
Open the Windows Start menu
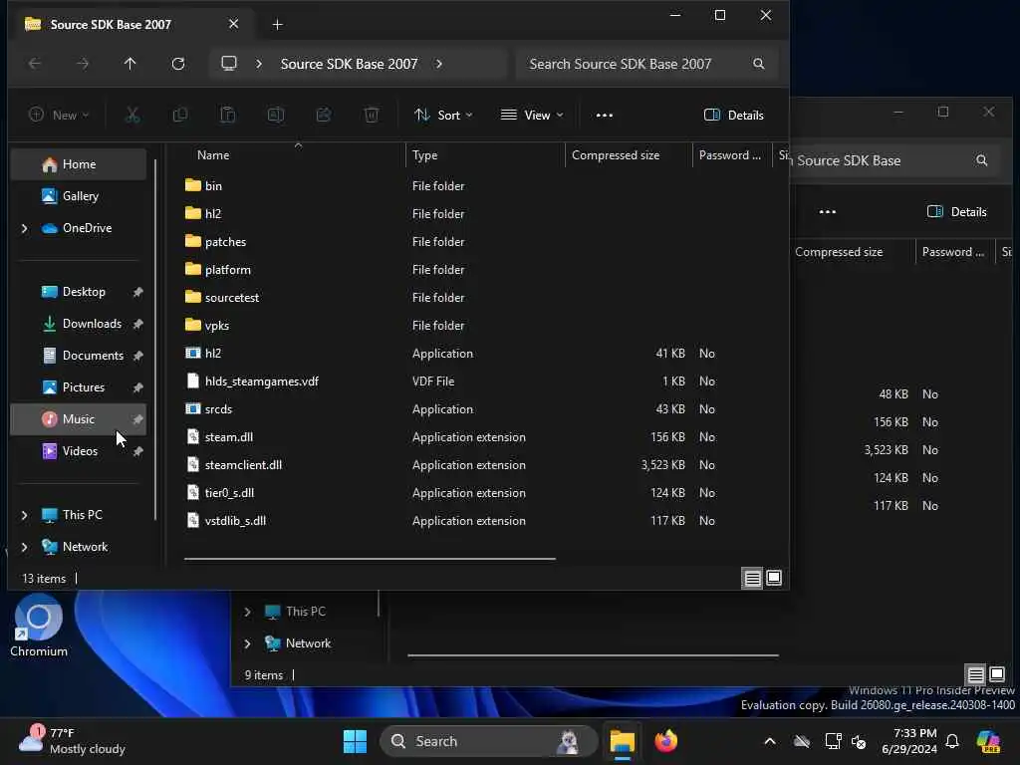point(355,741)
